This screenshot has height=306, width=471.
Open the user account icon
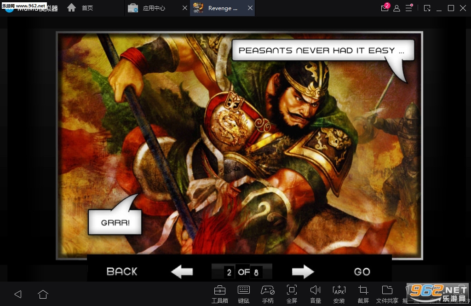(396, 8)
